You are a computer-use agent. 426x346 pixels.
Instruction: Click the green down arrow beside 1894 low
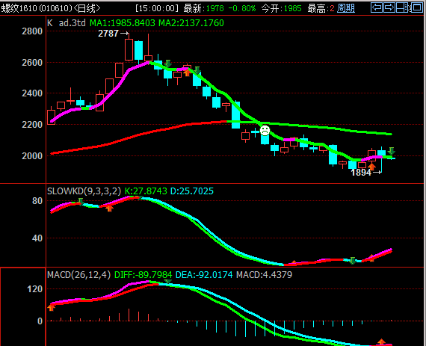pos(391,151)
